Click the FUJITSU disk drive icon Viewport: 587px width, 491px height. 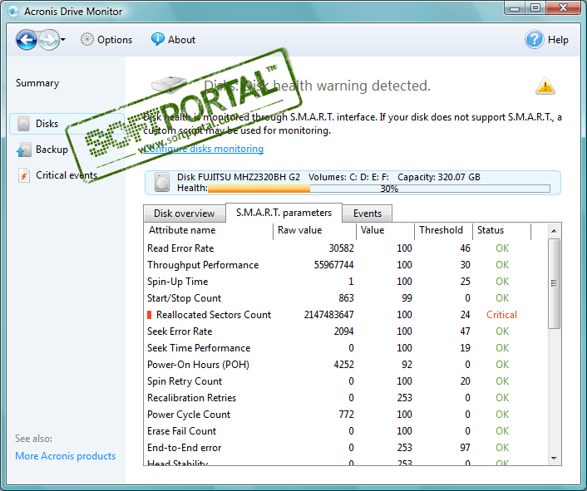[x=162, y=183]
